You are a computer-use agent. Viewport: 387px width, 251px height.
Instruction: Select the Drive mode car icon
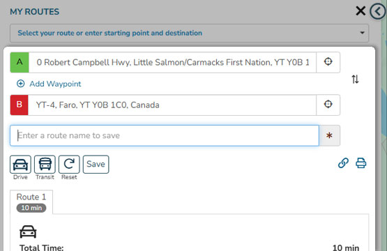20,165
